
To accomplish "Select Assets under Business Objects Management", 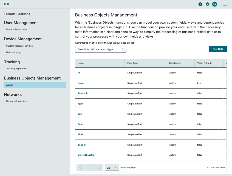I will [x=35, y=85].
